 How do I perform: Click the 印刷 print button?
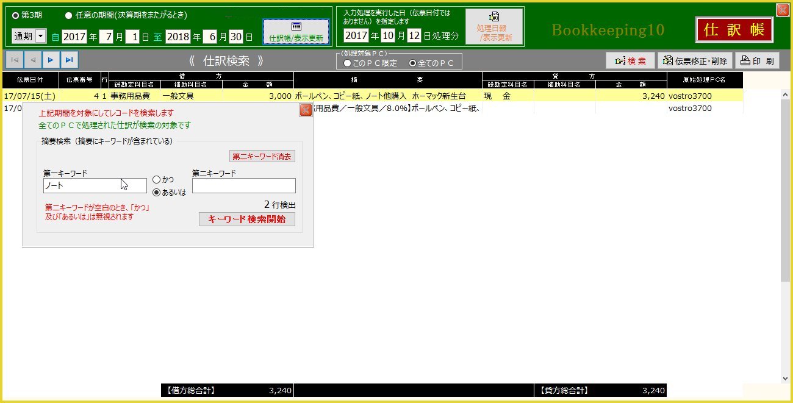[x=757, y=60]
